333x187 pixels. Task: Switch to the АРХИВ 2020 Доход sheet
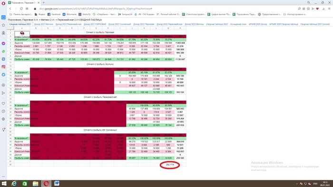coord(258,24)
